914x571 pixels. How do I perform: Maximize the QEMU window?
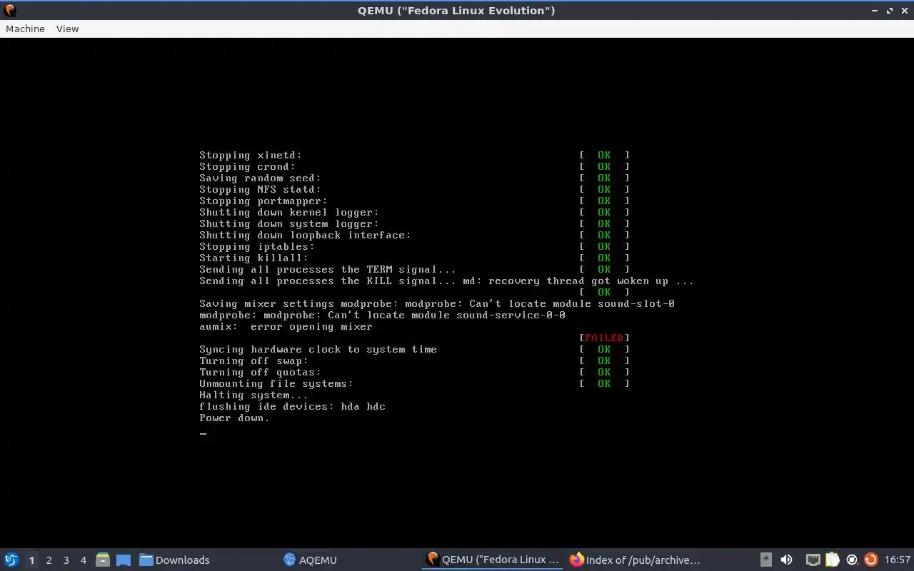pyautogui.click(x=890, y=11)
